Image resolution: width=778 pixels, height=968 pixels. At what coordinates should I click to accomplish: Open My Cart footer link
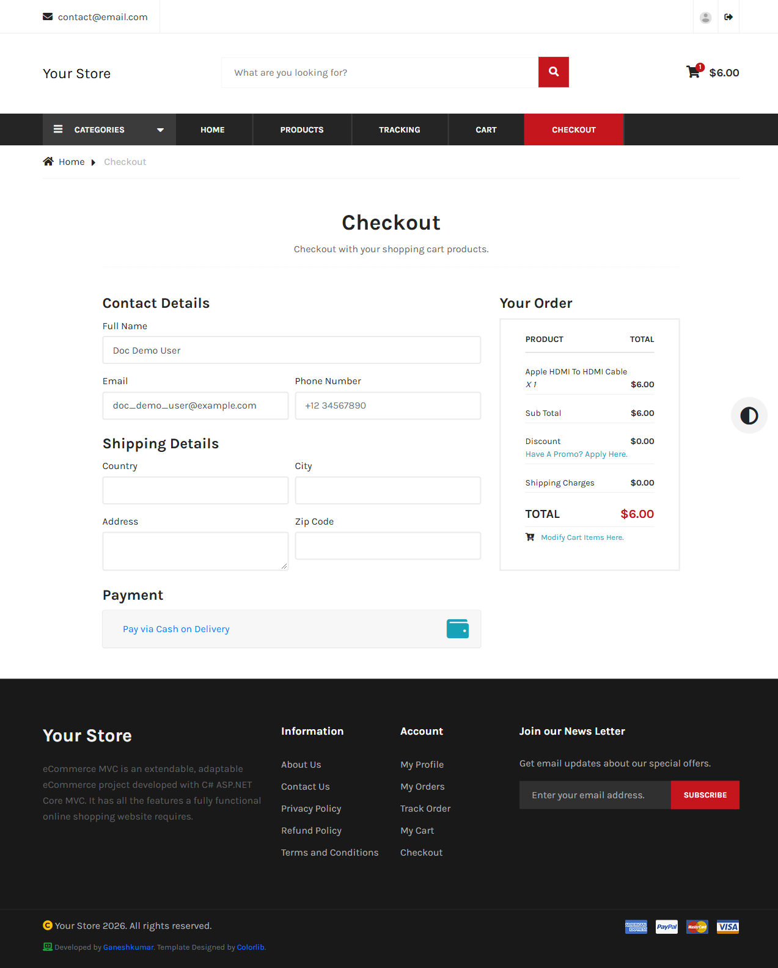coord(417,831)
